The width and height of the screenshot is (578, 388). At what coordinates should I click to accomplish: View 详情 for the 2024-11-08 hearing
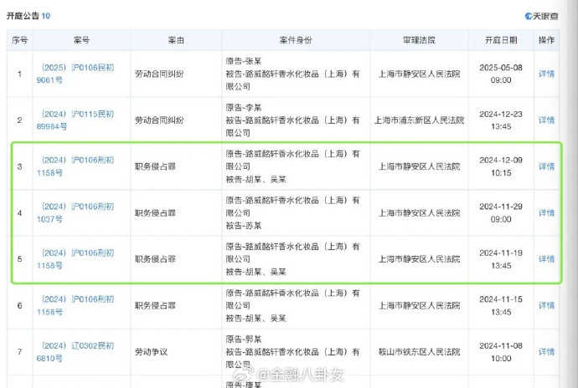(546, 352)
